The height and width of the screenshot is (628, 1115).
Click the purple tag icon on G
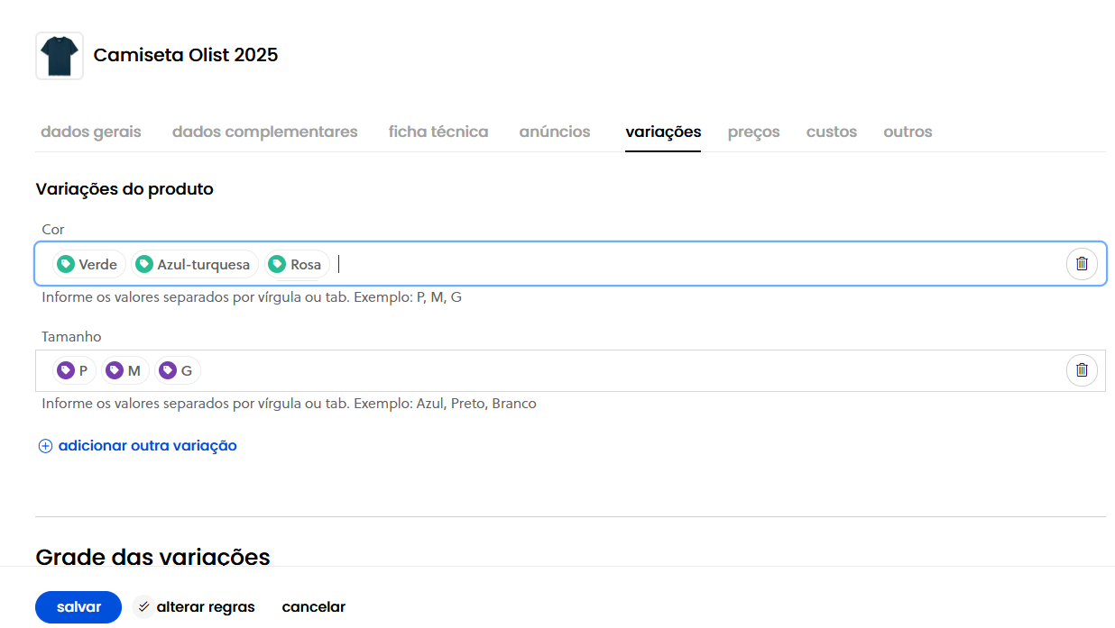coord(168,370)
